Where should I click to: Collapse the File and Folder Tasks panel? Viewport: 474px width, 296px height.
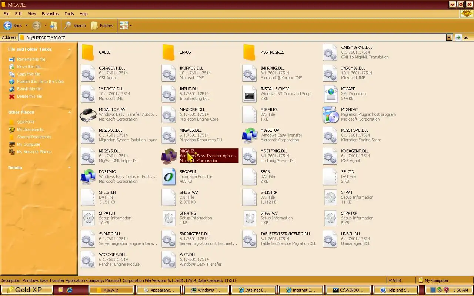(x=69, y=49)
